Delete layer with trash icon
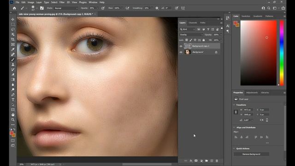Image resolution: width=295 pixels, height=166 pixels. coord(217,161)
